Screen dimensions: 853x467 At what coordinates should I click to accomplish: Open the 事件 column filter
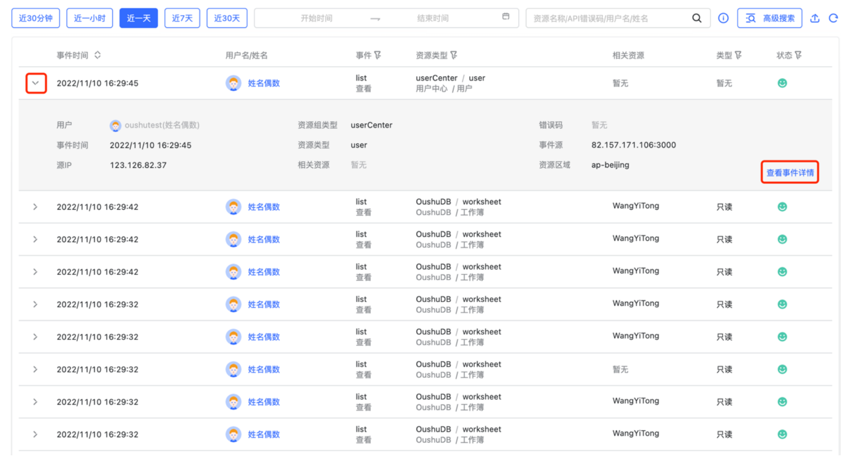click(x=378, y=55)
